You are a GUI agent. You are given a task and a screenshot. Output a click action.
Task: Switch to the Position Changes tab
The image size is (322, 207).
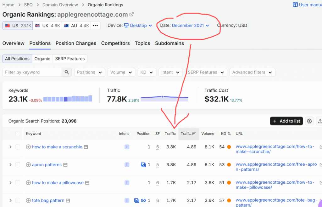click(x=76, y=43)
